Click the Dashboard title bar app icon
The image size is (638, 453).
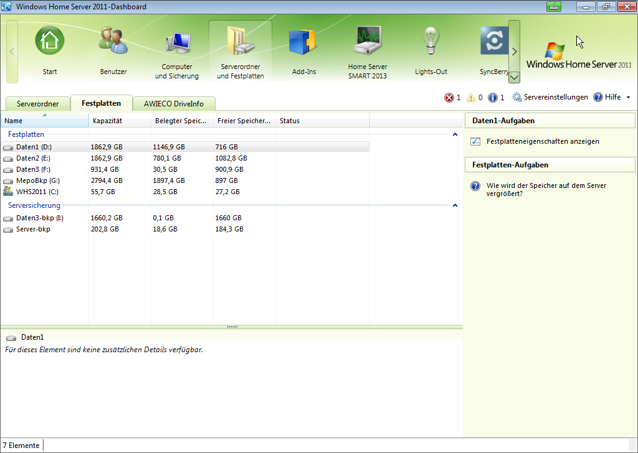[6, 6]
